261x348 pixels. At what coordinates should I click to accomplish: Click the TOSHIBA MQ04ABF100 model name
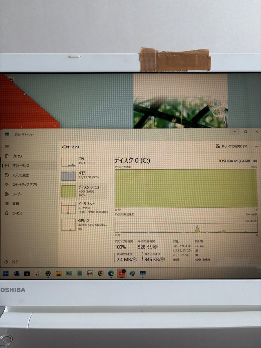[238, 161]
